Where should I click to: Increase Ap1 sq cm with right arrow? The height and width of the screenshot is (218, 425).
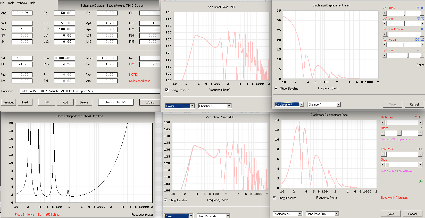pos(422,45)
